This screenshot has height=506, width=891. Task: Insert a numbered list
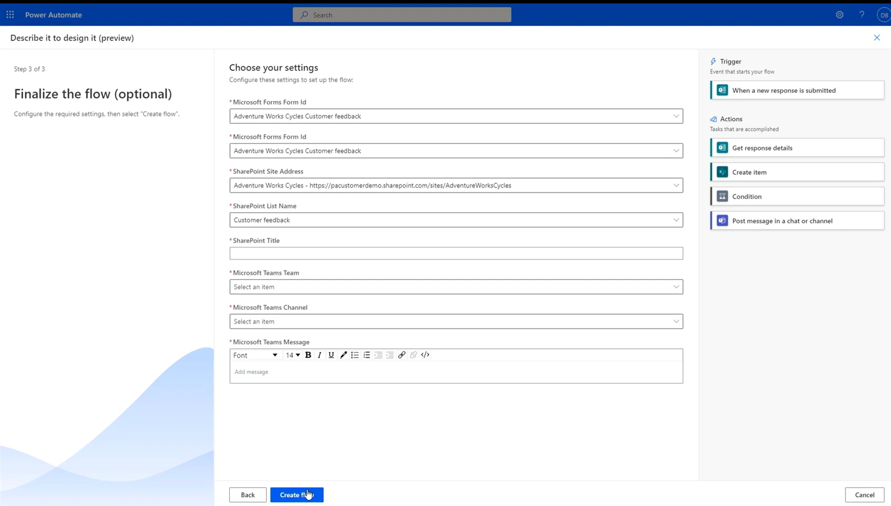367,355
